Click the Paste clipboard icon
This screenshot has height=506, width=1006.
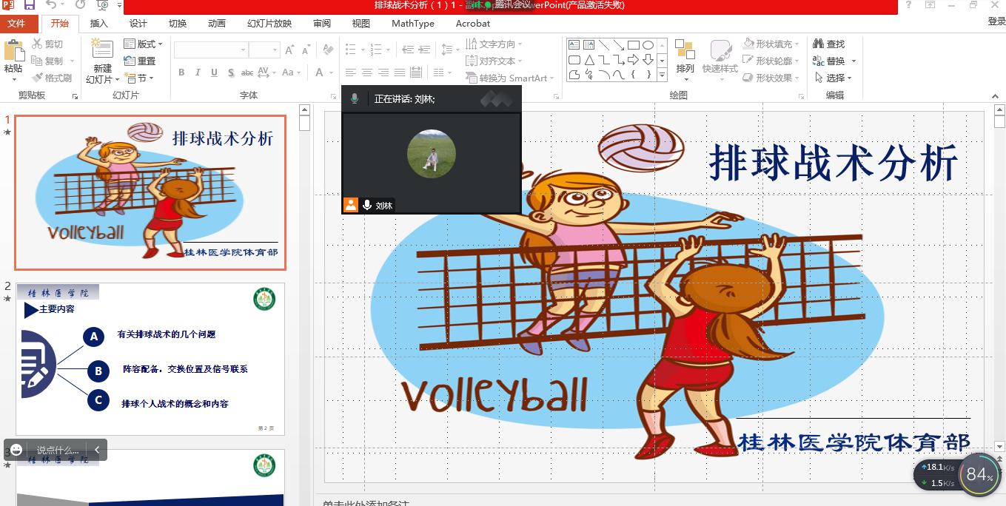[x=13, y=52]
